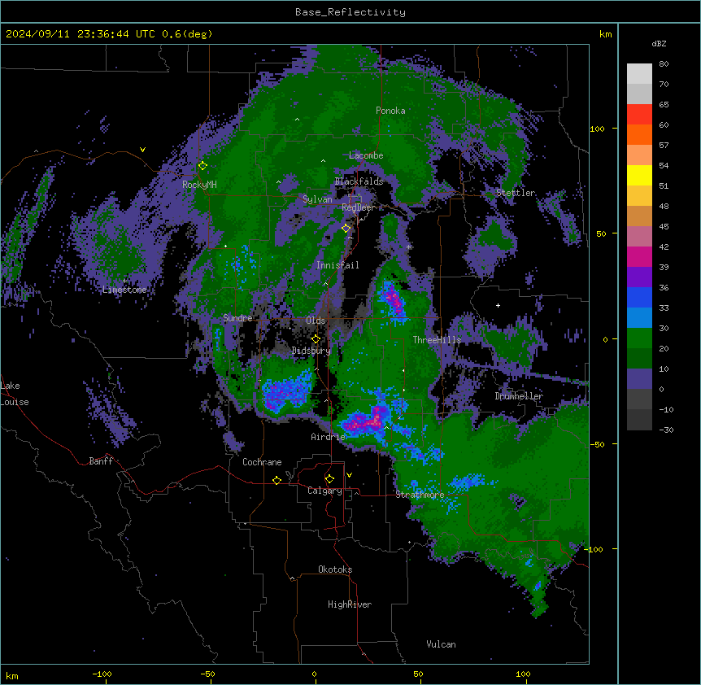Click the Vulcan city label
The width and height of the screenshot is (701, 685).
pos(442,644)
